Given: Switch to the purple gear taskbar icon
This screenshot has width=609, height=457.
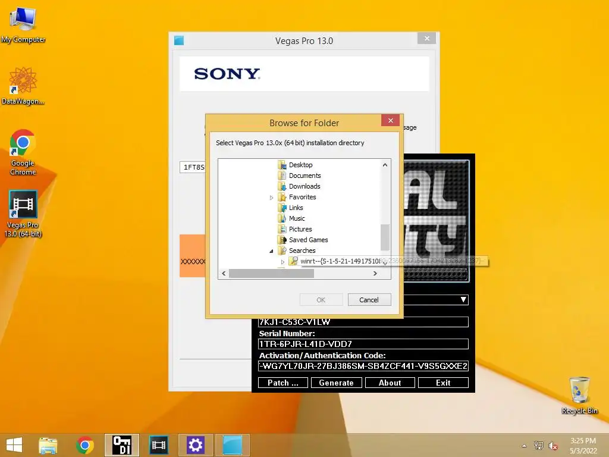Looking at the screenshot, I should pyautogui.click(x=195, y=445).
